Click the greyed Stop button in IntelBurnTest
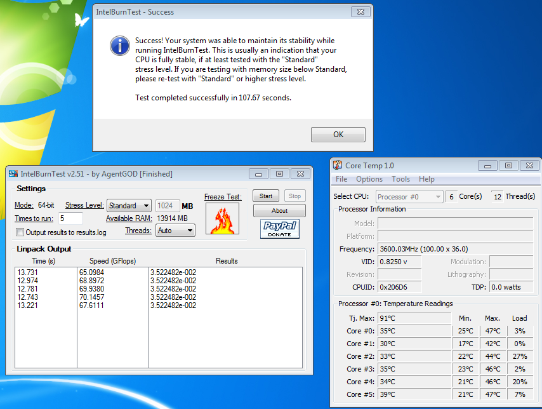 pos(295,196)
